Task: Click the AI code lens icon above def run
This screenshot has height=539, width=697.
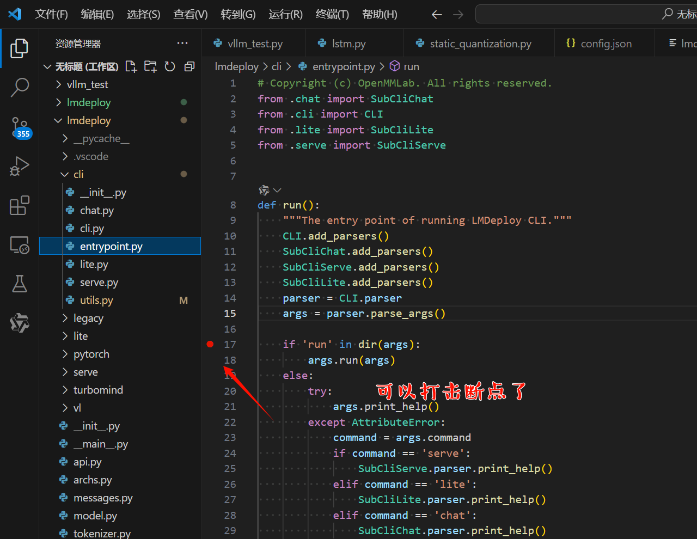Action: click(264, 190)
